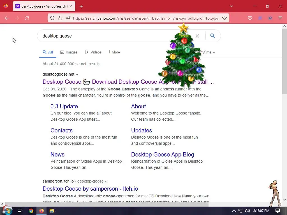Show hidden system tray icons

click(234, 211)
